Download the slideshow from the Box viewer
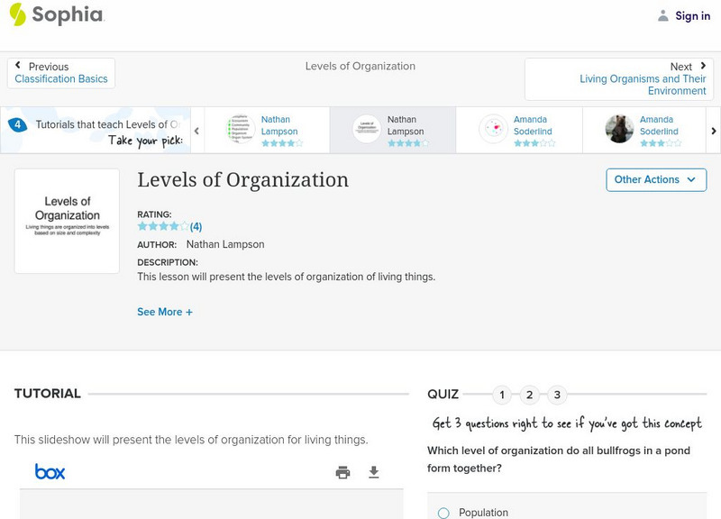This screenshot has height=519, width=721. pyautogui.click(x=372, y=471)
